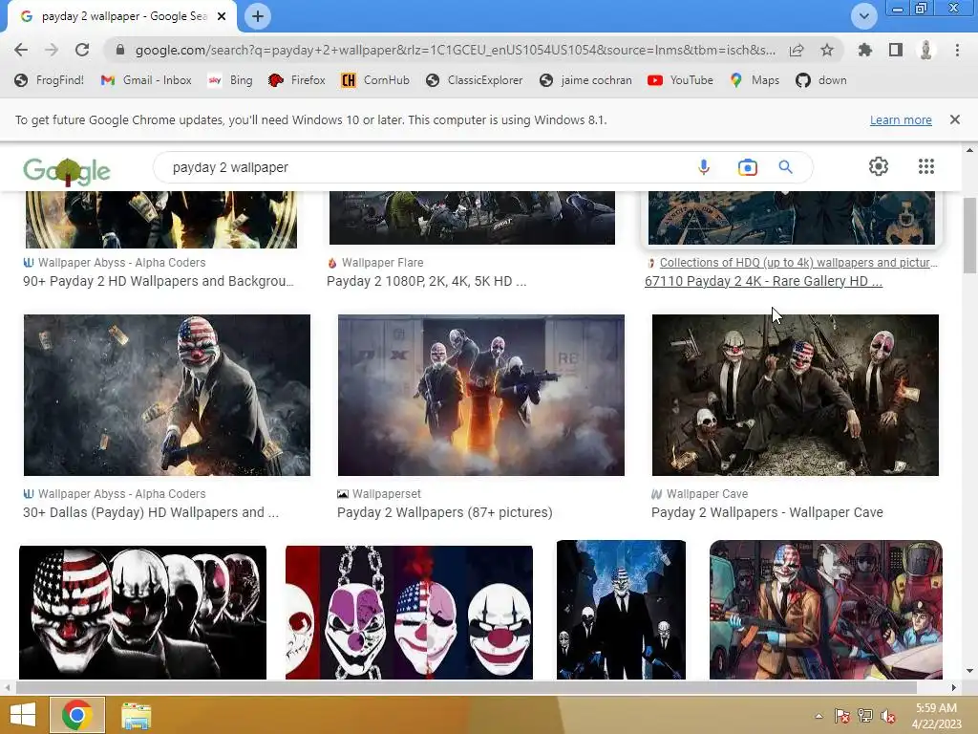Open Google apps grid
The width and height of the screenshot is (978, 734).
pyautogui.click(x=926, y=166)
